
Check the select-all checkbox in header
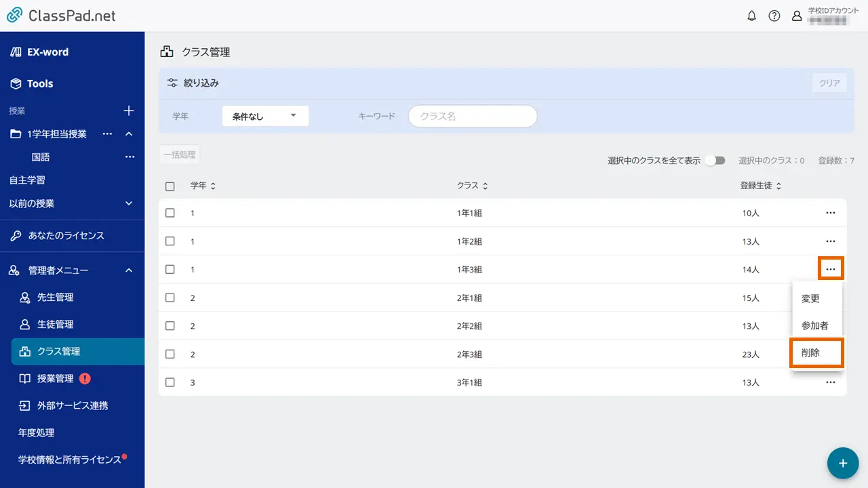coord(170,186)
